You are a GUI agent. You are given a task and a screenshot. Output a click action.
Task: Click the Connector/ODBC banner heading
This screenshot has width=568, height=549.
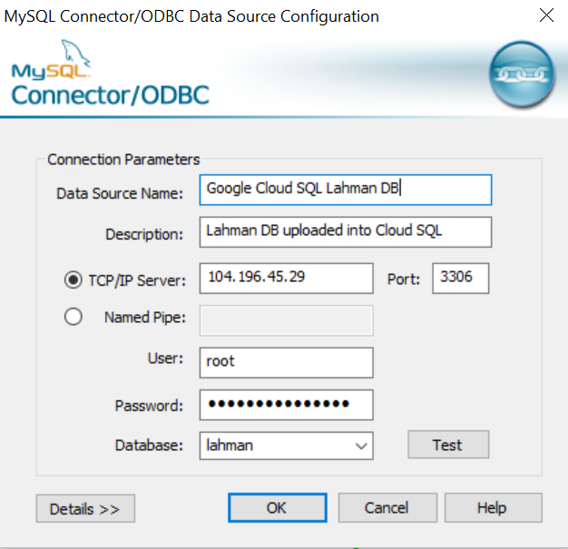click(111, 95)
